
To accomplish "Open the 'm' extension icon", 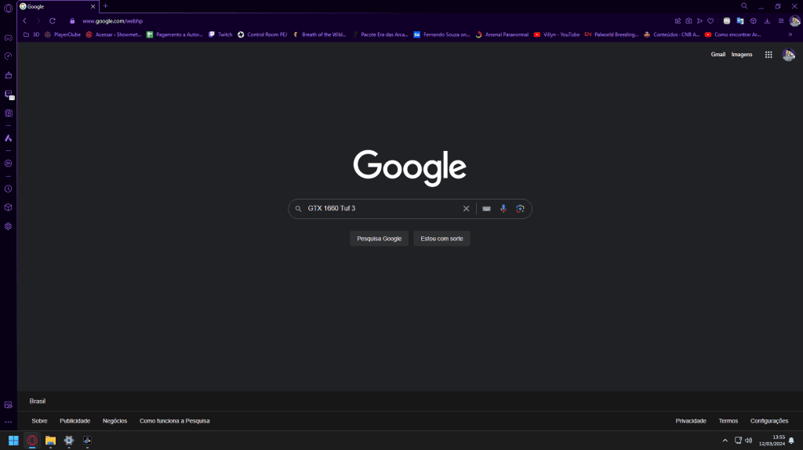I will click(x=727, y=21).
